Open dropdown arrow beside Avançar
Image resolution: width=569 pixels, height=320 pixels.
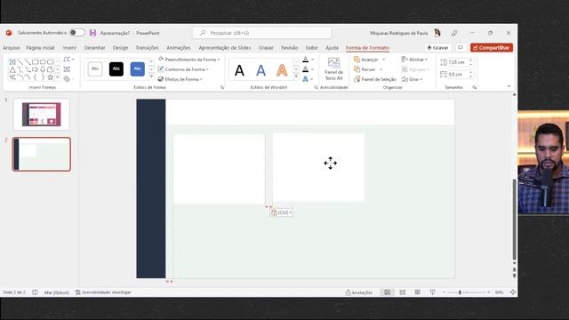[383, 60]
